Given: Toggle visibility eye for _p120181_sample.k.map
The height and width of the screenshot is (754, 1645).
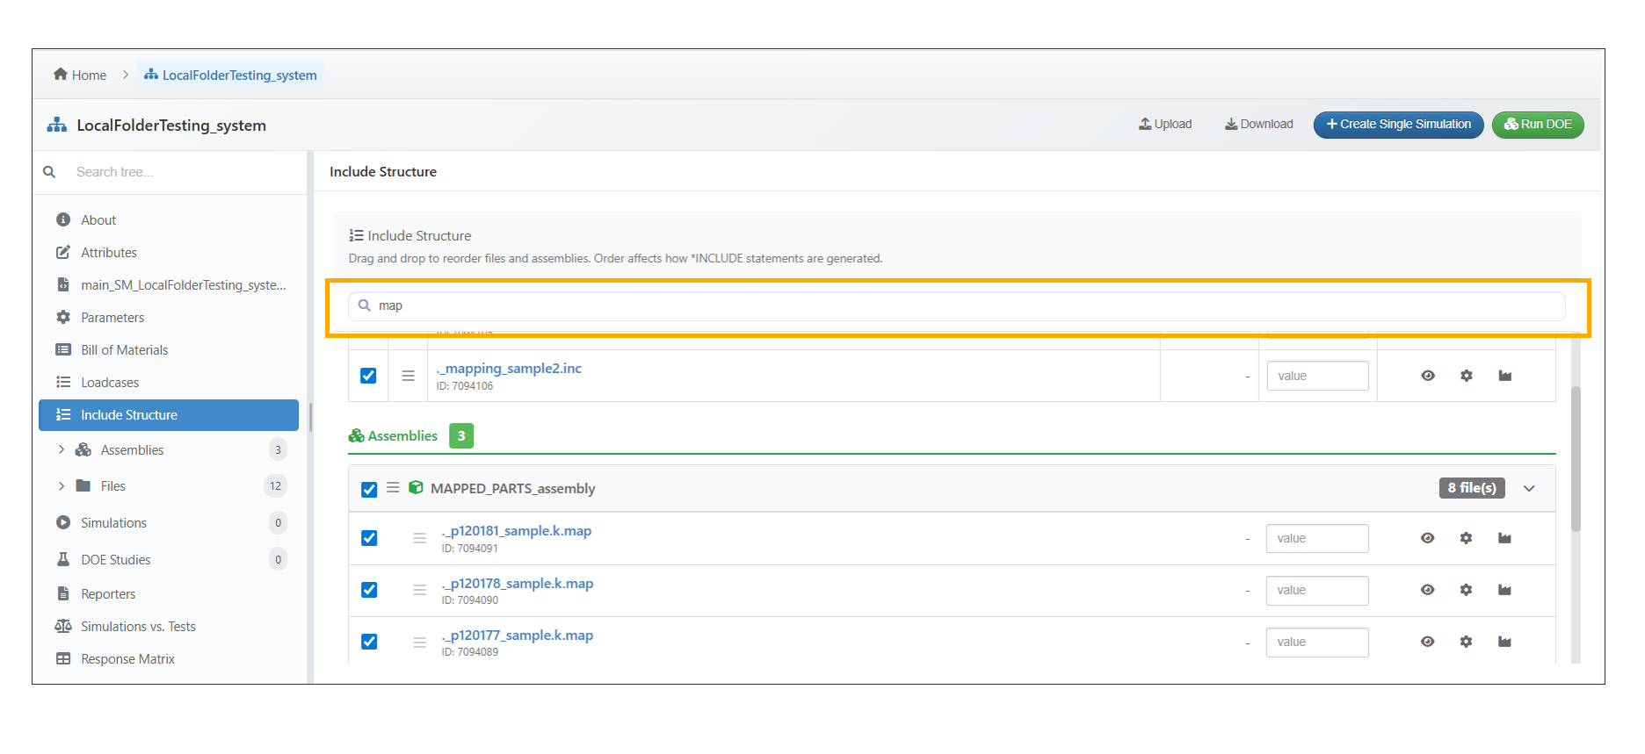Looking at the screenshot, I should click(1427, 538).
